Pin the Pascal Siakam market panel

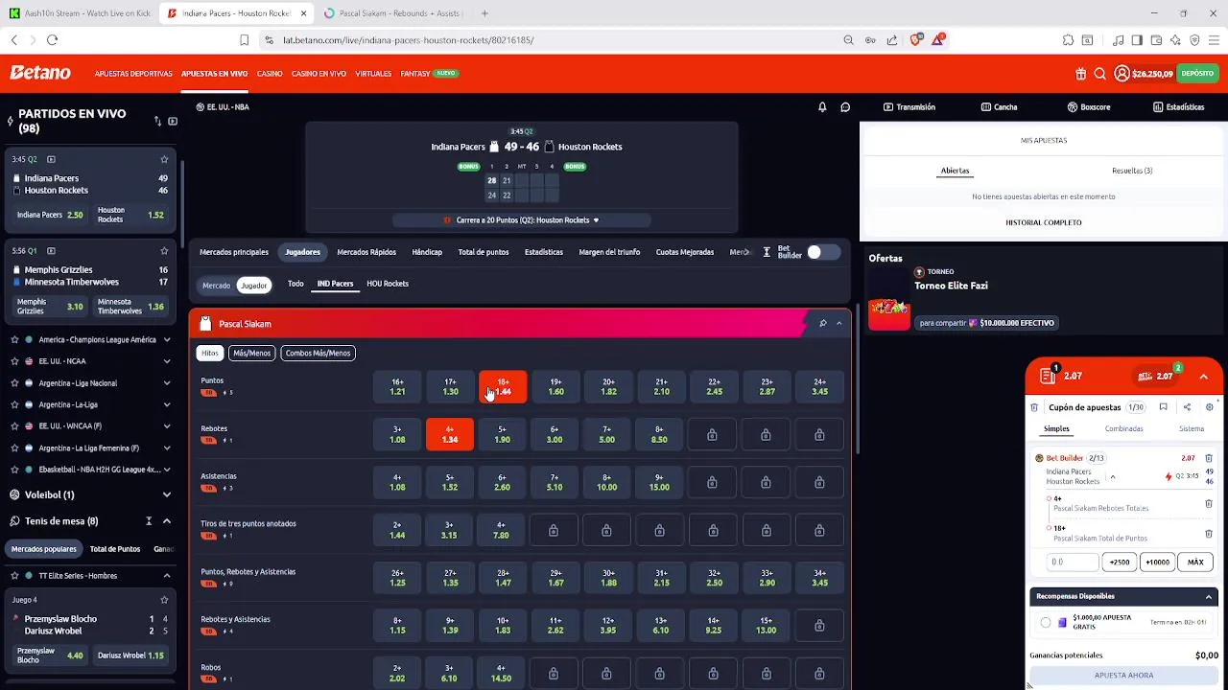[822, 324]
